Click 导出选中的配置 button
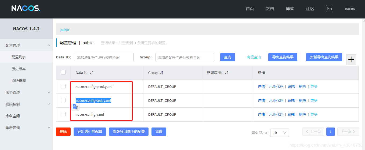The height and width of the screenshot is (150, 365). [x=90, y=132]
